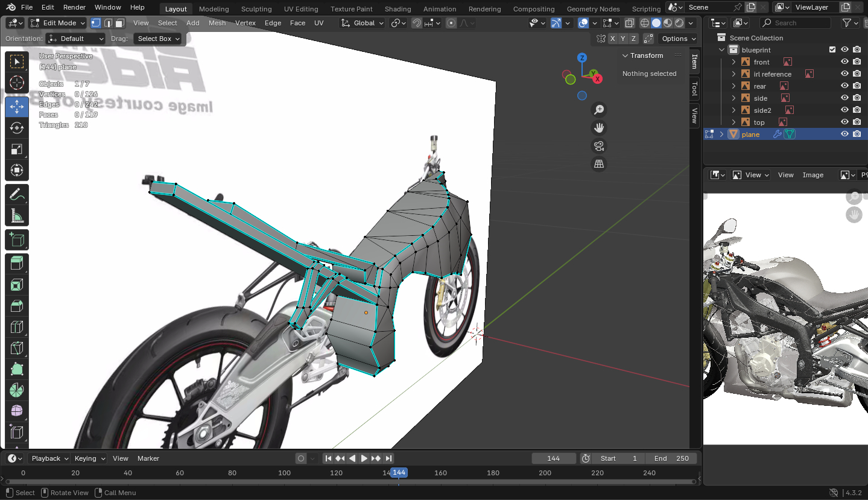
Task: Open the Orientation Default dropdown
Action: (76, 39)
